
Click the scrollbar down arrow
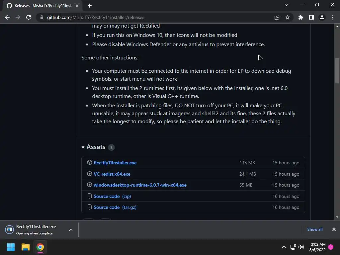337,217
